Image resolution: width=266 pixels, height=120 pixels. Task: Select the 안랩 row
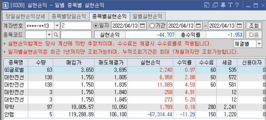(x=134, y=115)
